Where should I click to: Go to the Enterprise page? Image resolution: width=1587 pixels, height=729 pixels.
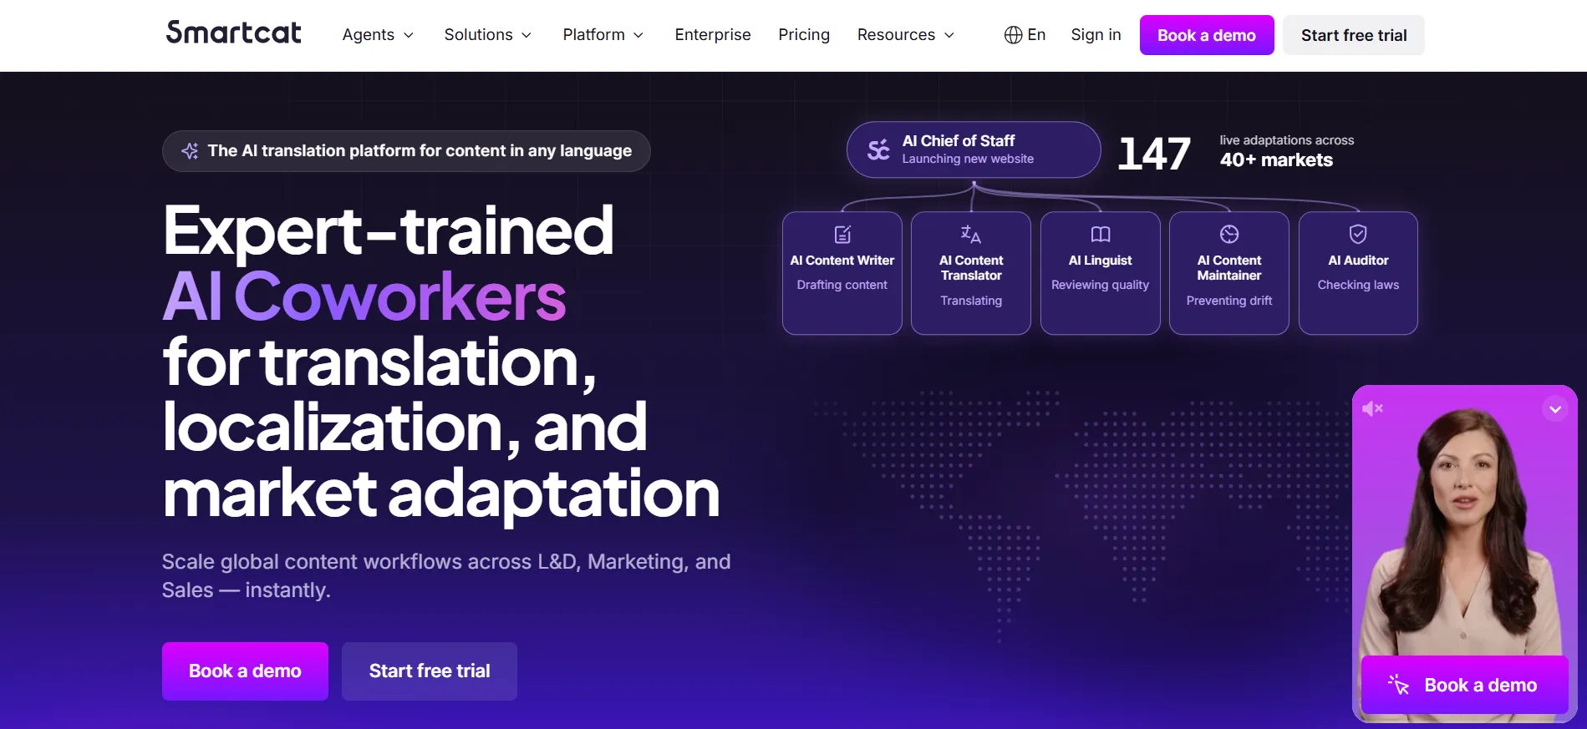coord(713,35)
